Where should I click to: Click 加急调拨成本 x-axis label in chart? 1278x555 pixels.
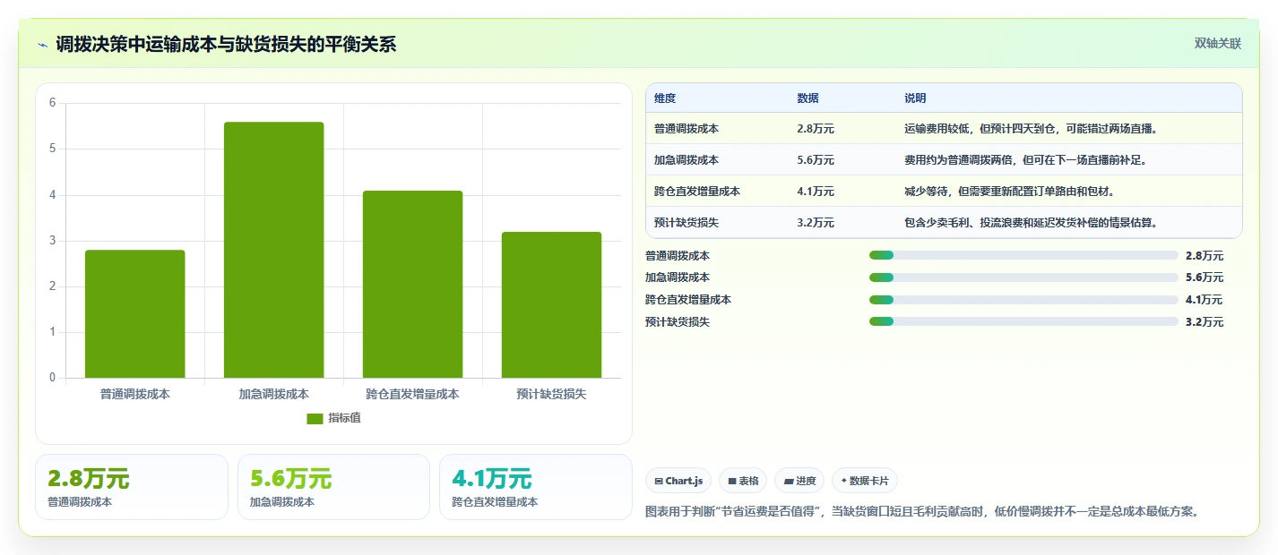pos(273,394)
